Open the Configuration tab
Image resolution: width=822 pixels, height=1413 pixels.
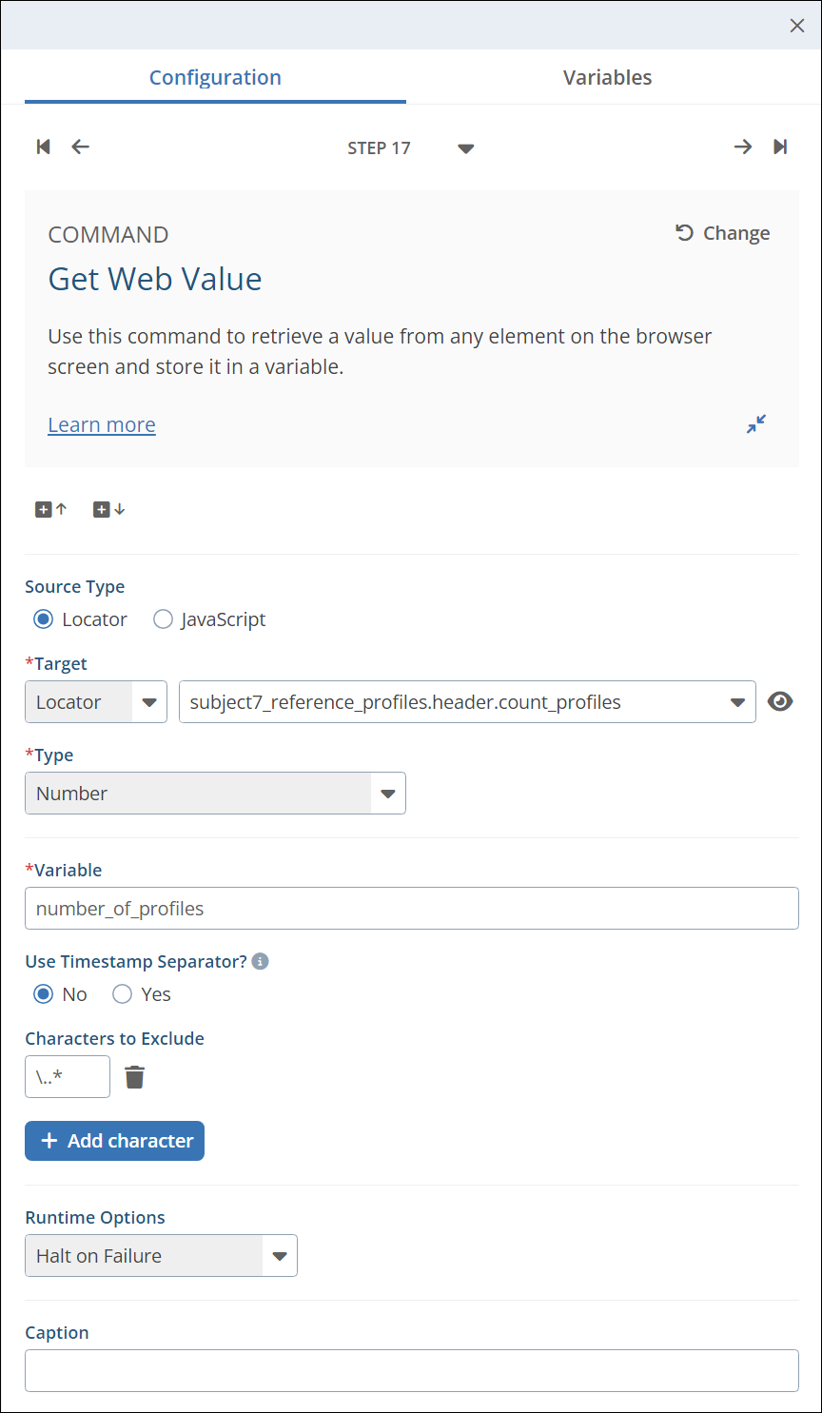click(x=215, y=78)
